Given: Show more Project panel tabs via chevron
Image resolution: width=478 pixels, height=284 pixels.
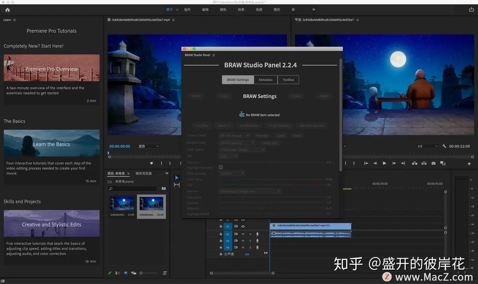Looking at the screenshot, I should pos(167,173).
